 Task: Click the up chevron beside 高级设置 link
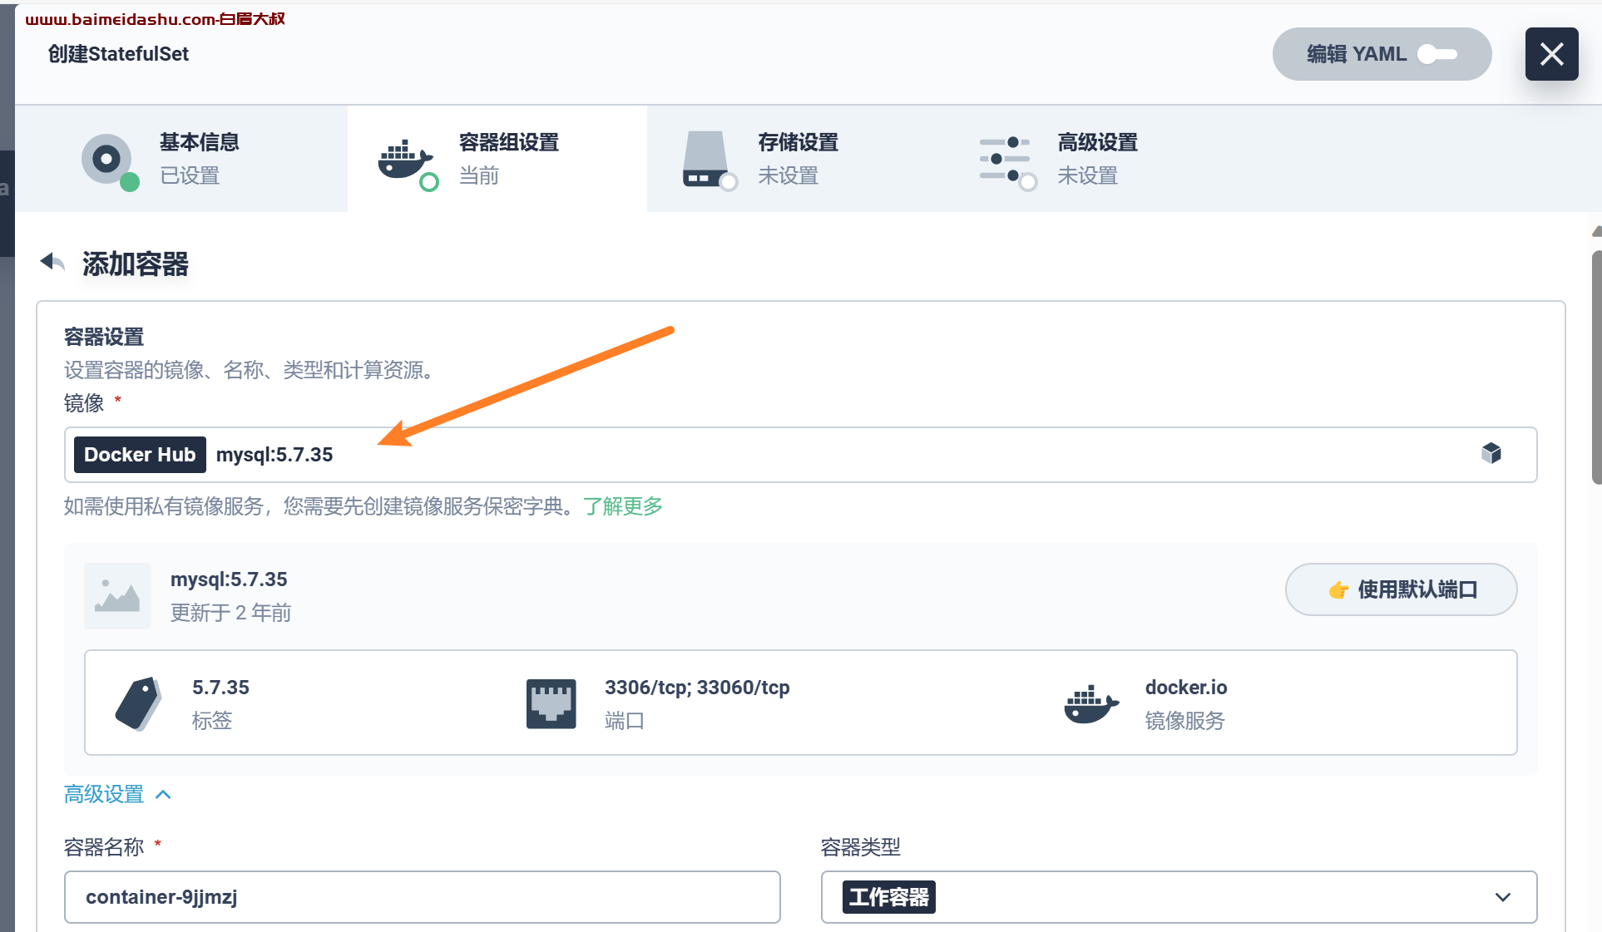pos(163,794)
